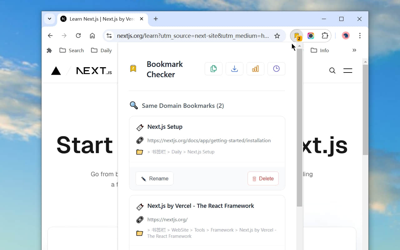
Task: Open a new browser tab
Action: pos(156,19)
